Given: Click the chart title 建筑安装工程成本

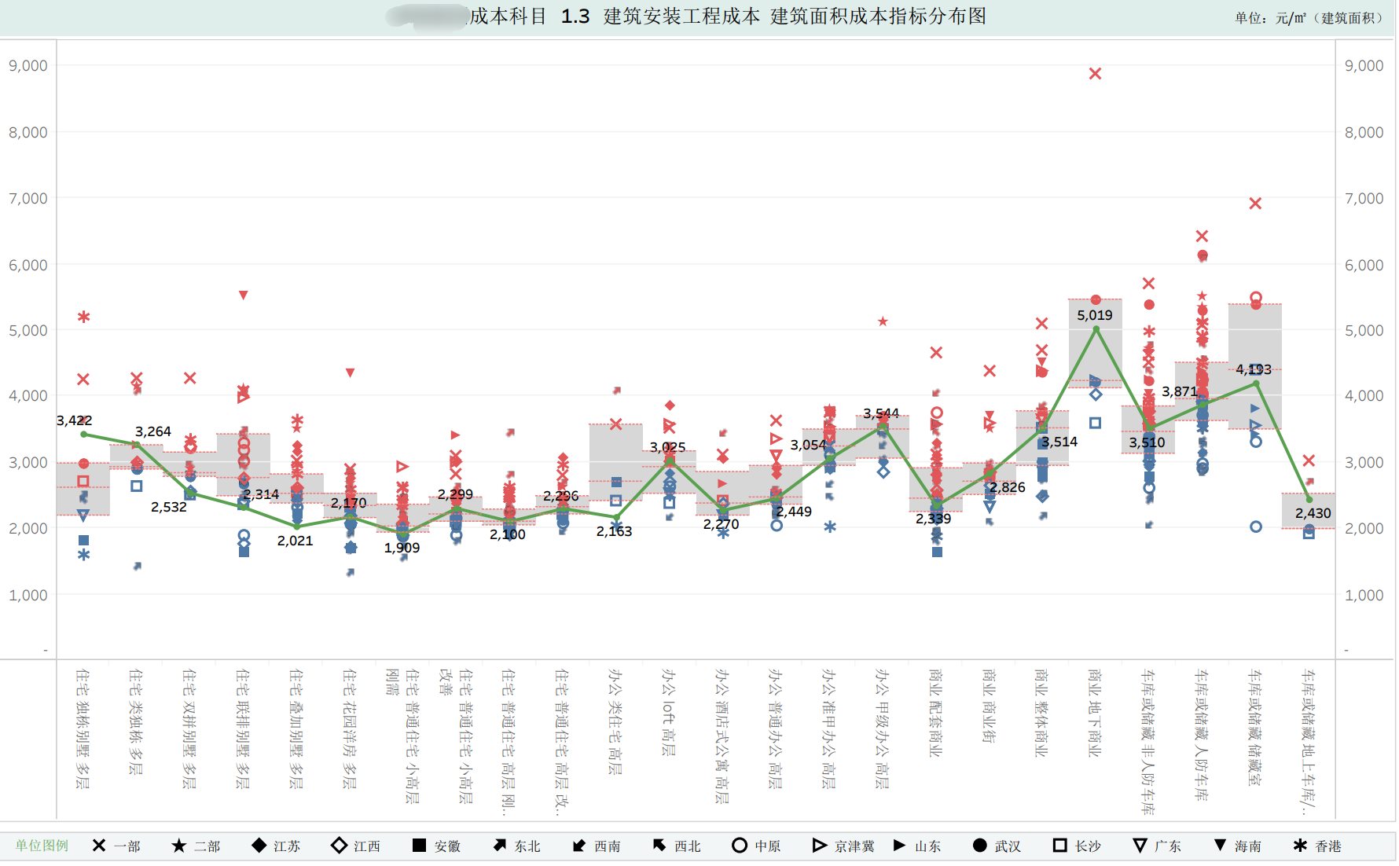Looking at the screenshot, I should point(681,17).
